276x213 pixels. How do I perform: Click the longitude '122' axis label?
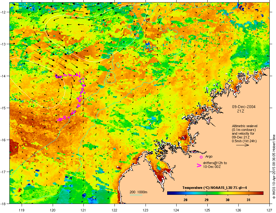click(114, 210)
